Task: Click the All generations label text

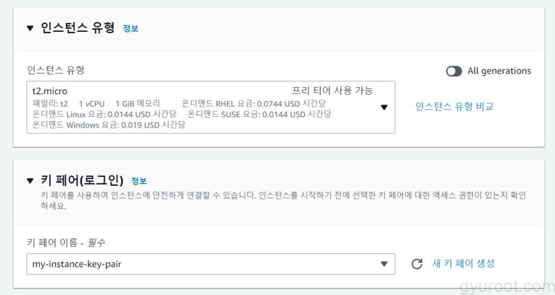Action: click(499, 71)
